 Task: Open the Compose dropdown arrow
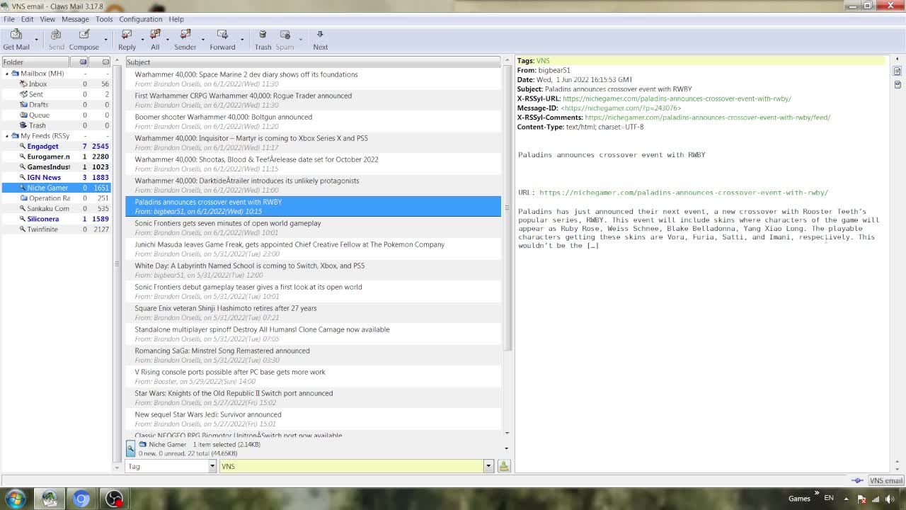click(x=105, y=40)
